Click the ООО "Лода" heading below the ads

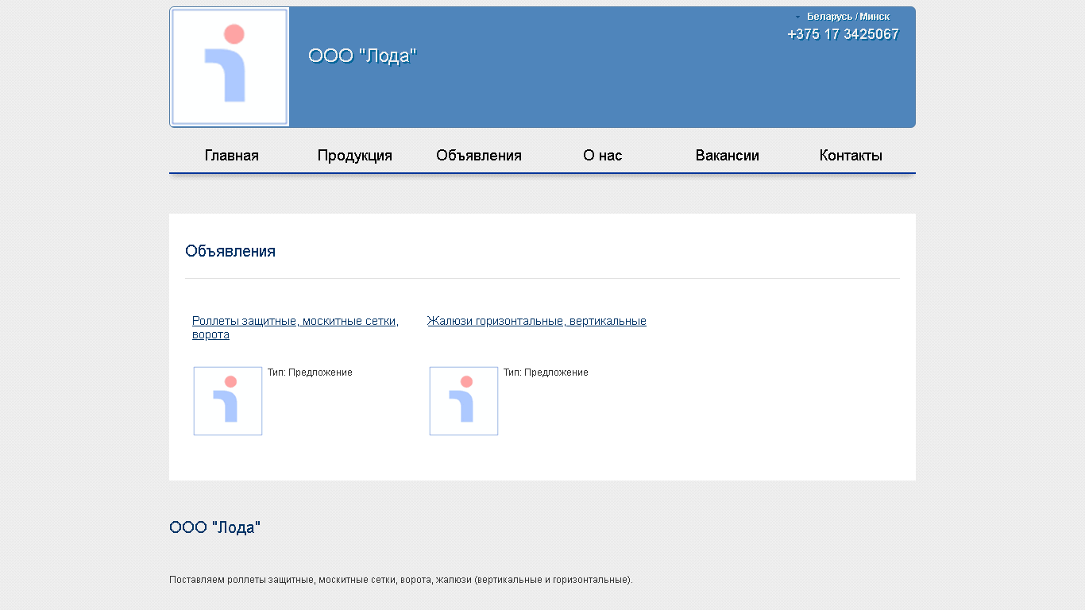(x=215, y=527)
